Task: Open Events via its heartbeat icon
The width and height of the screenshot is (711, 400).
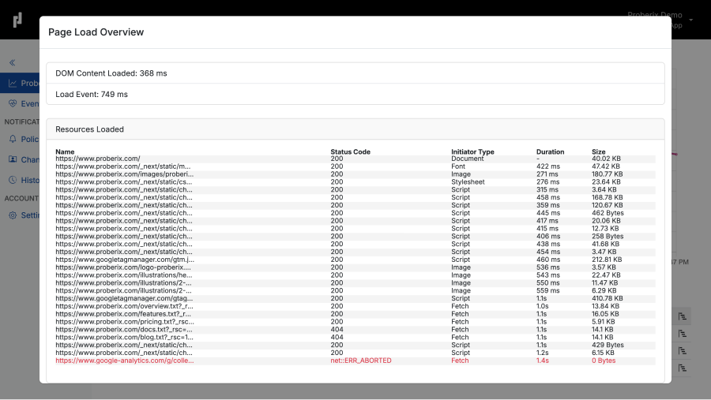Action: 12,103
